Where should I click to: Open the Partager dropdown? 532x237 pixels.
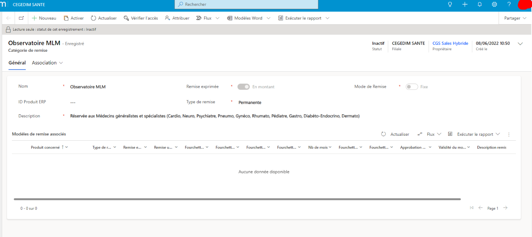[515, 18]
